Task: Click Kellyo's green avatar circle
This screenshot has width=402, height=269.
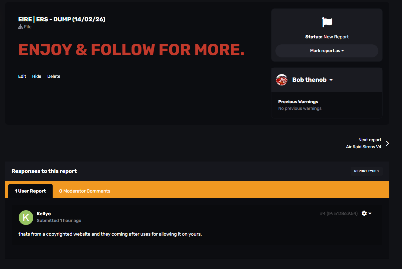Action: point(26,218)
